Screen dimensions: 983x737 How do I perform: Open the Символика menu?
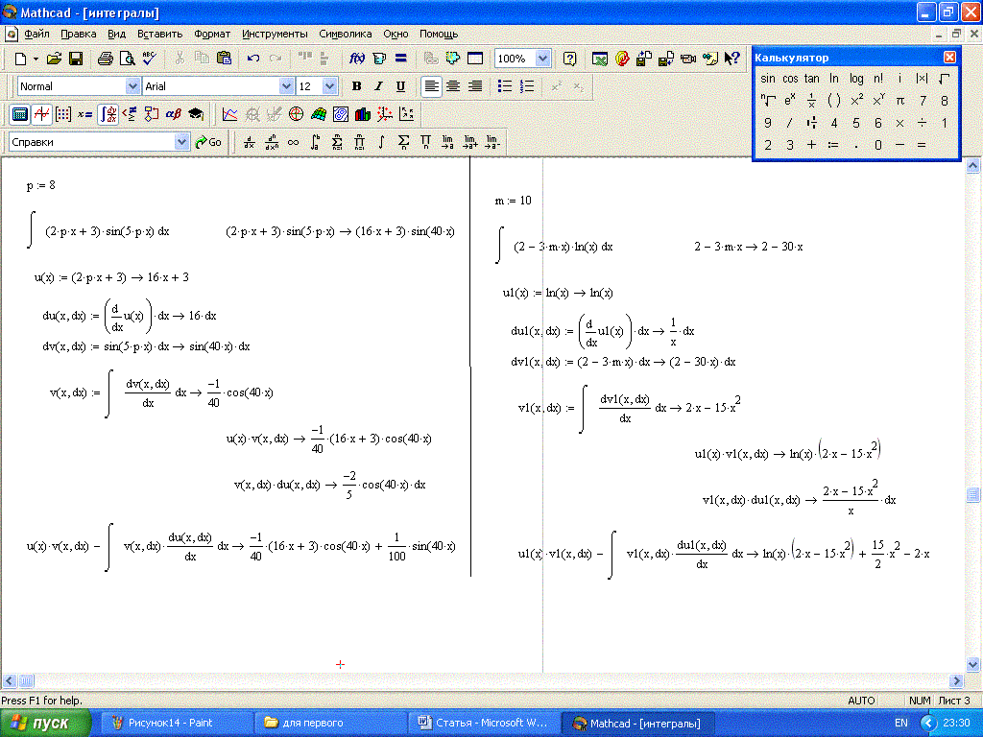point(345,34)
